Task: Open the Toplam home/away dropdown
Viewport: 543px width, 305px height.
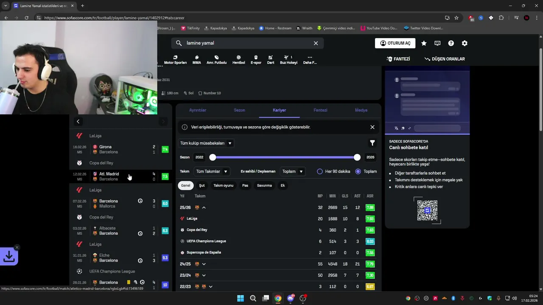Action: (293, 172)
